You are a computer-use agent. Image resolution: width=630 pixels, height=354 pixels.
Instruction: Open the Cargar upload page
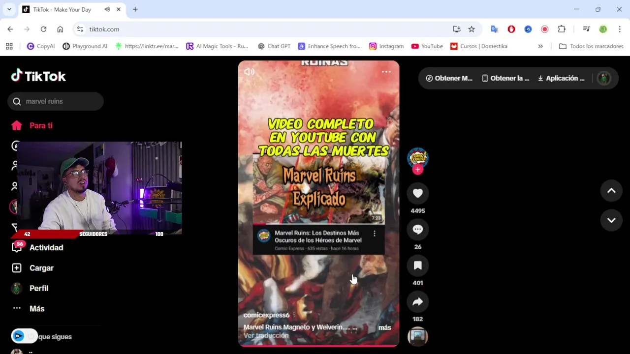coord(32,268)
